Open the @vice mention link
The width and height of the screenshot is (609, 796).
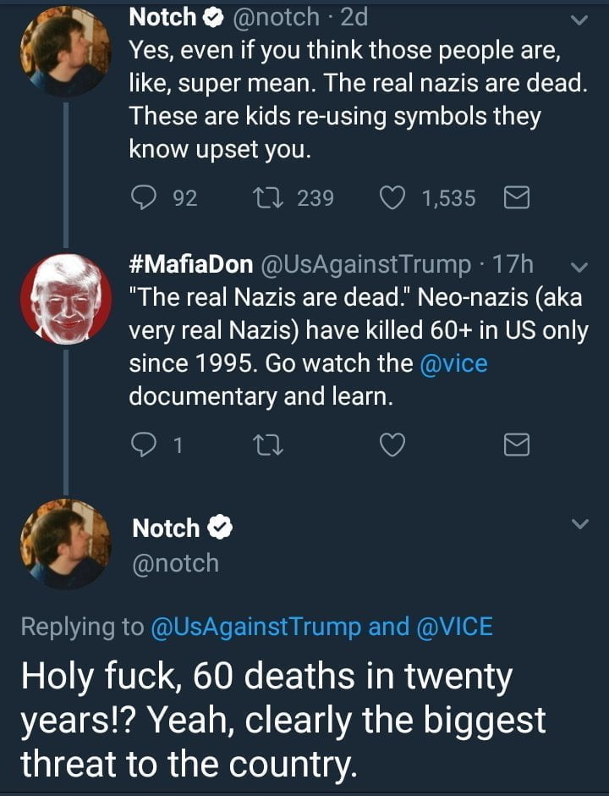(453, 363)
